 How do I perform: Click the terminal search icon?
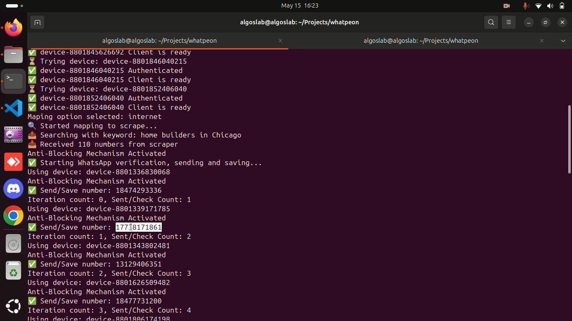(491, 22)
